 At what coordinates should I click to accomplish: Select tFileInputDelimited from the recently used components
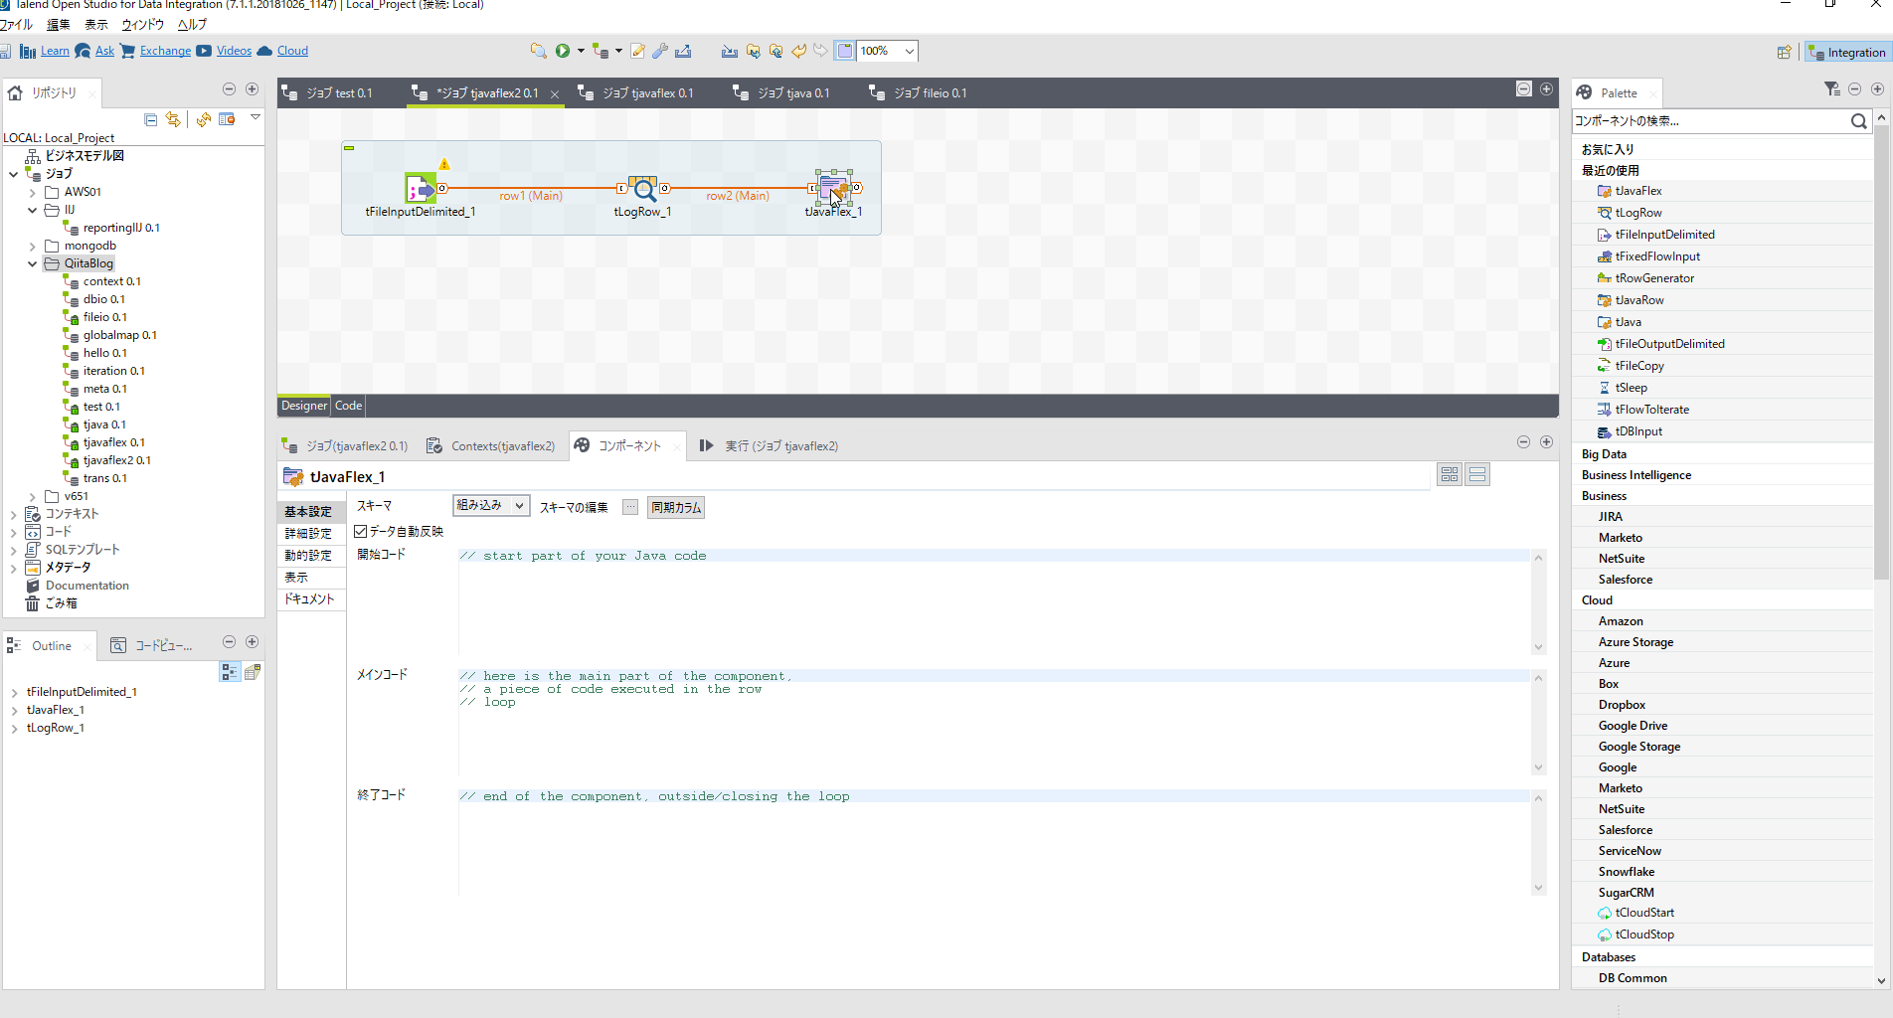pyautogui.click(x=1664, y=234)
